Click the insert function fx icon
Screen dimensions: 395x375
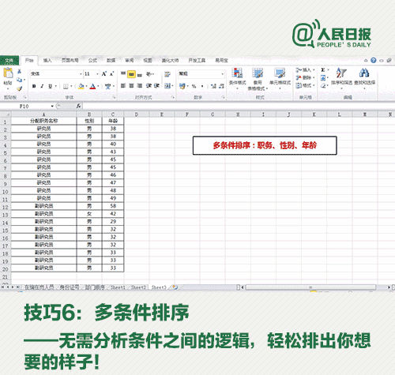(x=78, y=106)
